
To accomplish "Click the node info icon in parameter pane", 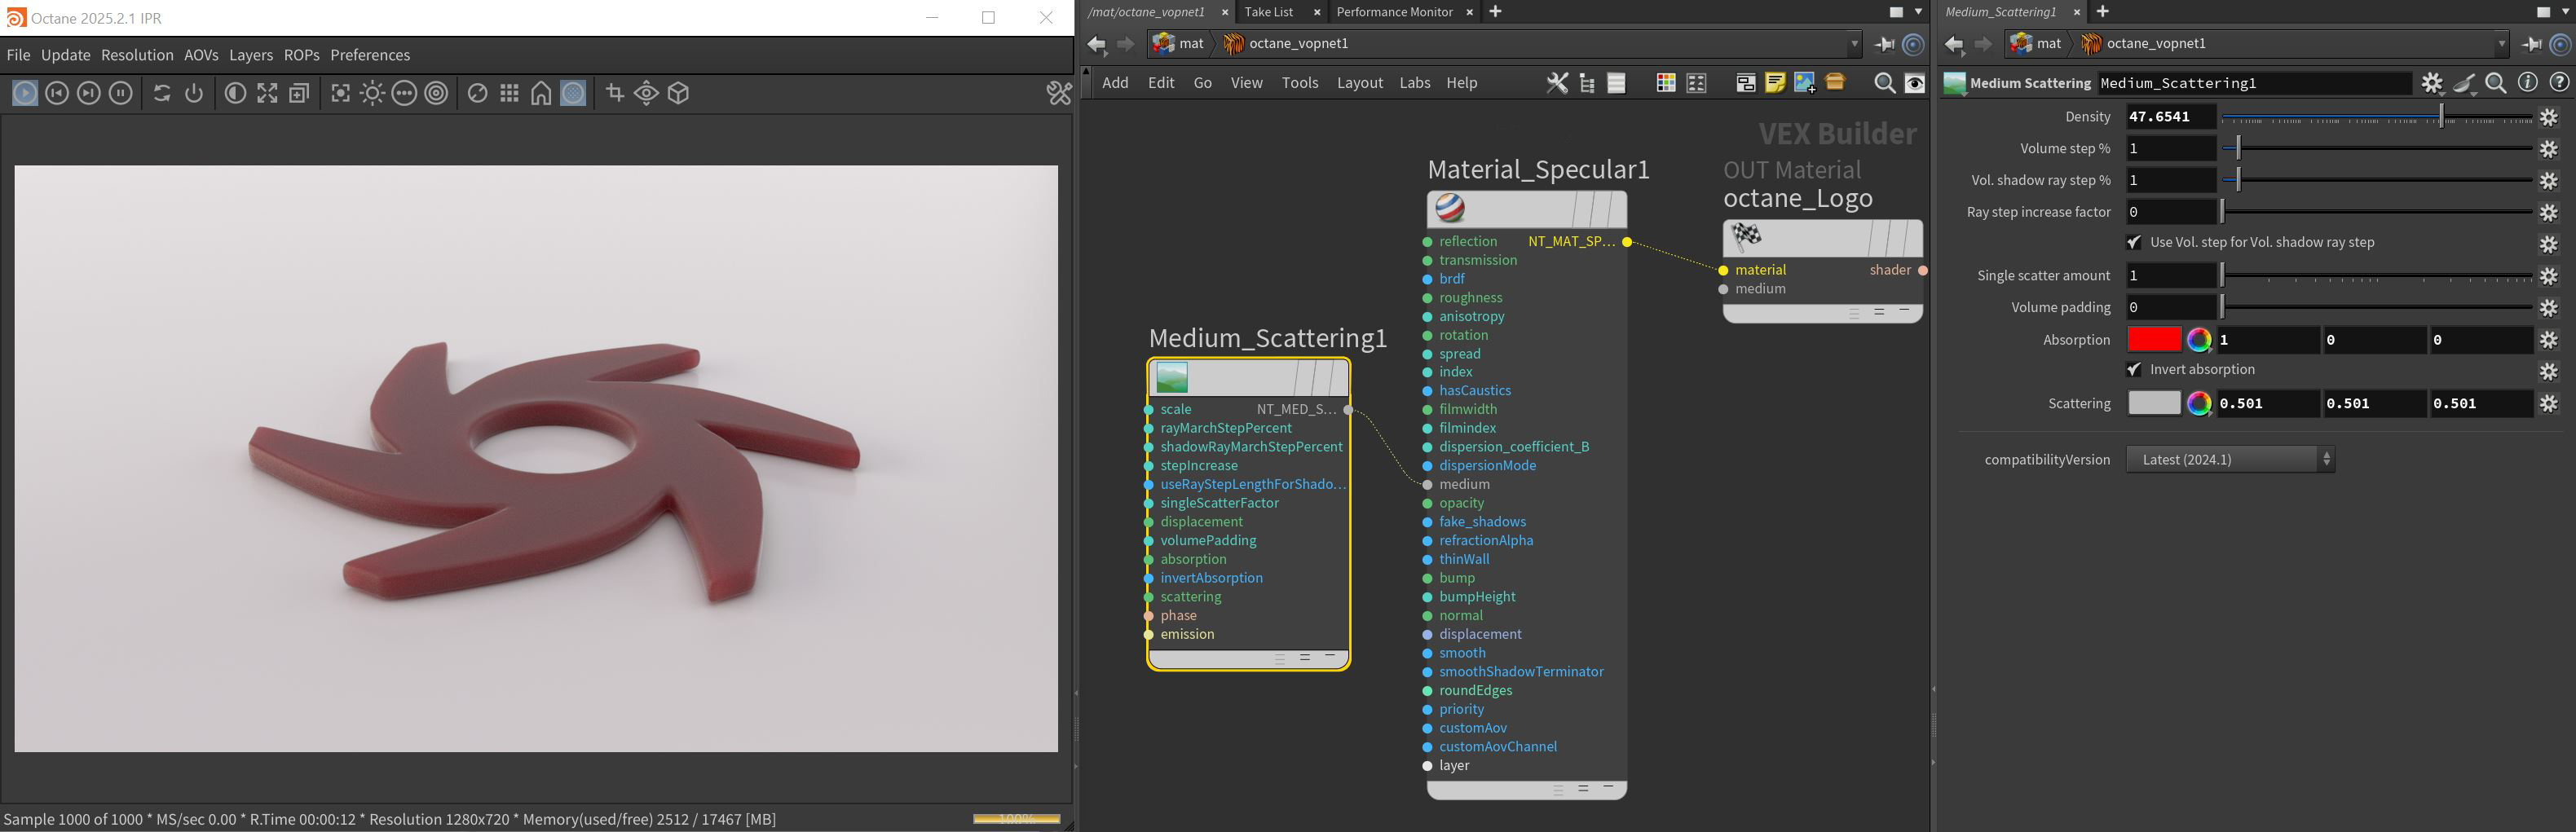I will (x=2527, y=83).
